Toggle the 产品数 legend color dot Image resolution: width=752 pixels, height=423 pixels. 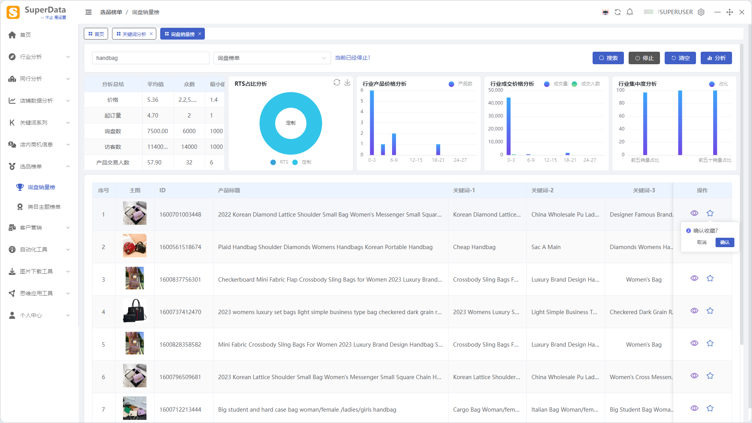[451, 84]
